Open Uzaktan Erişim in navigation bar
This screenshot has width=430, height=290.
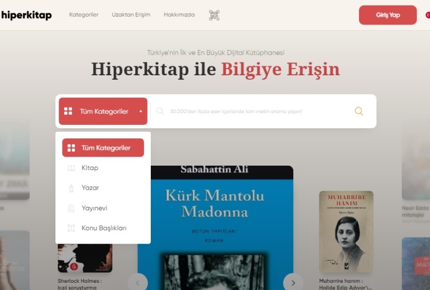pyautogui.click(x=131, y=15)
